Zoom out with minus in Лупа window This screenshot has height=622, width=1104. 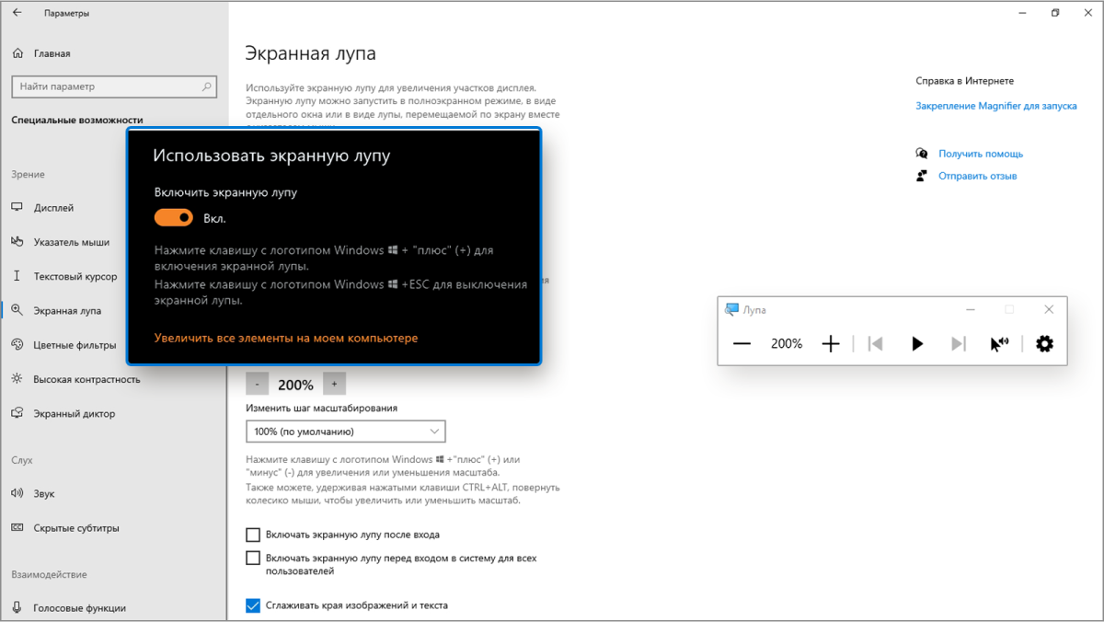point(742,343)
